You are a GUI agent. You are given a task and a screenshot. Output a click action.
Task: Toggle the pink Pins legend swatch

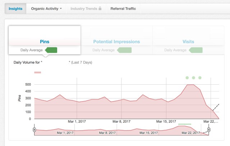click(x=37, y=72)
